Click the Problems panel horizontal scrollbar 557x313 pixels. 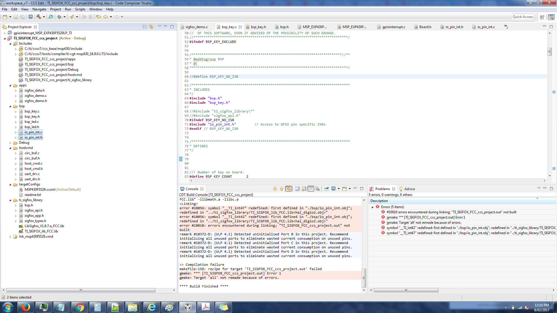coord(406,290)
